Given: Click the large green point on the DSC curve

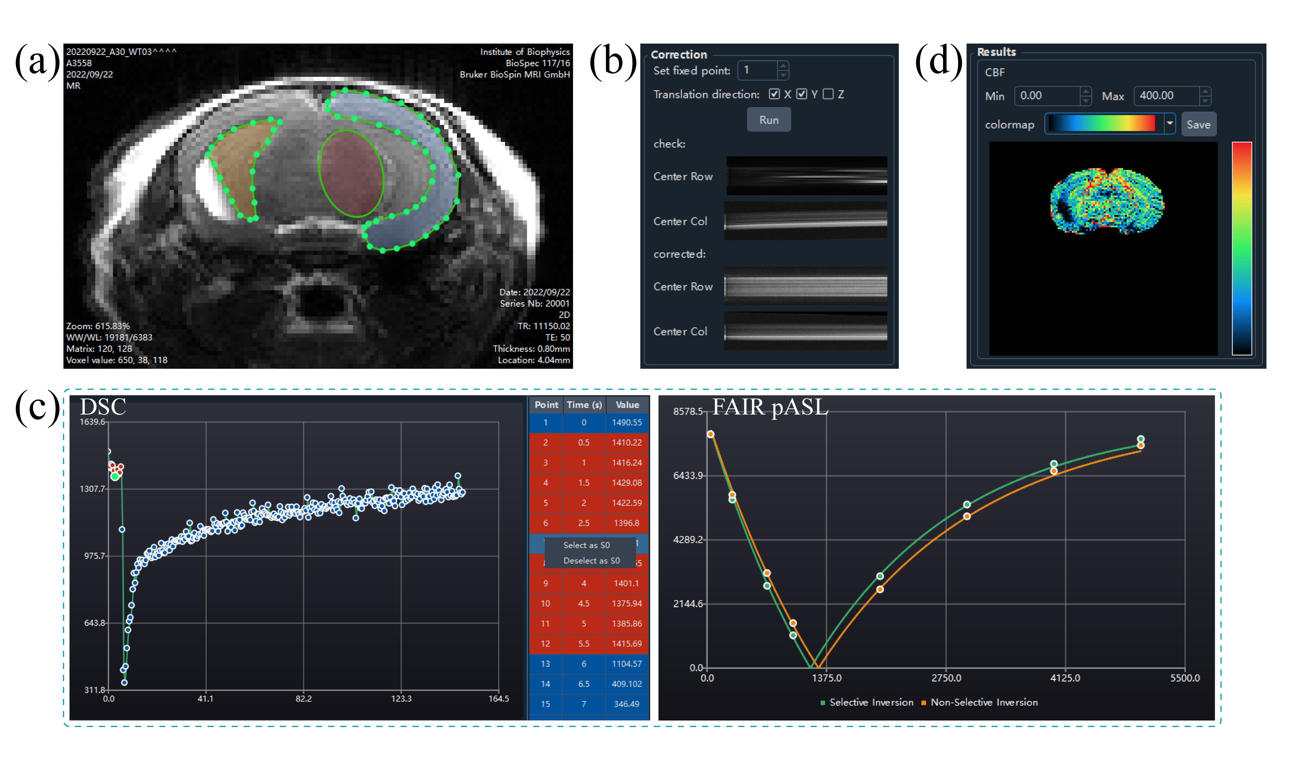Looking at the screenshot, I should point(115,476).
